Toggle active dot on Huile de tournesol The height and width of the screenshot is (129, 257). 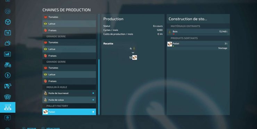(x=93, y=93)
